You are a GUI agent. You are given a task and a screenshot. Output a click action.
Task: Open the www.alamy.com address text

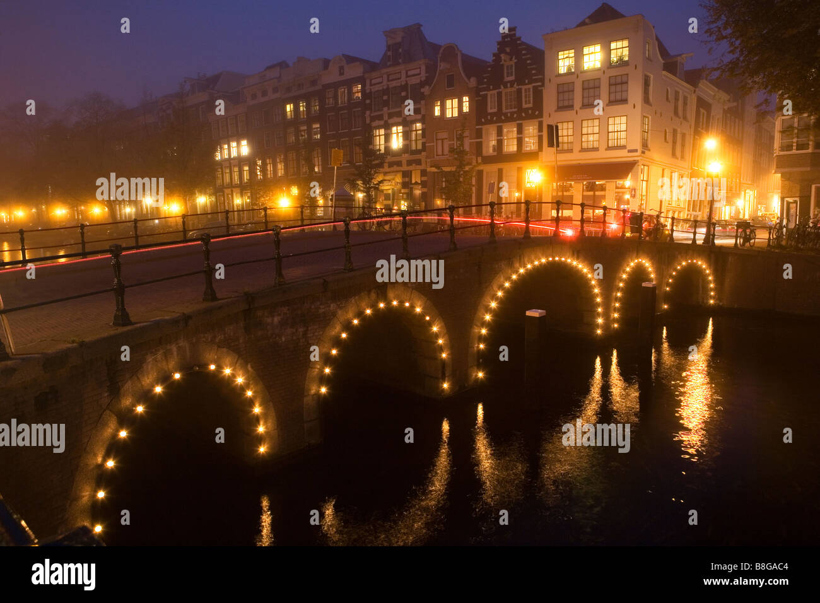tap(747, 582)
